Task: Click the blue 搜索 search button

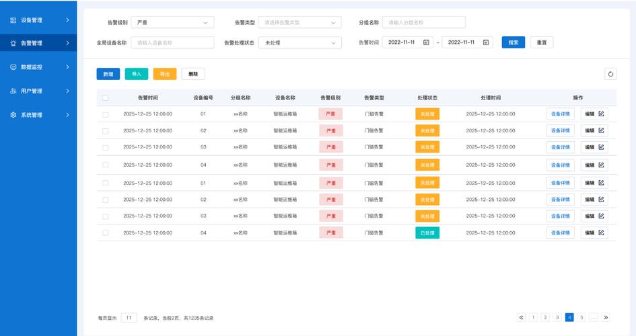Action: (514, 42)
